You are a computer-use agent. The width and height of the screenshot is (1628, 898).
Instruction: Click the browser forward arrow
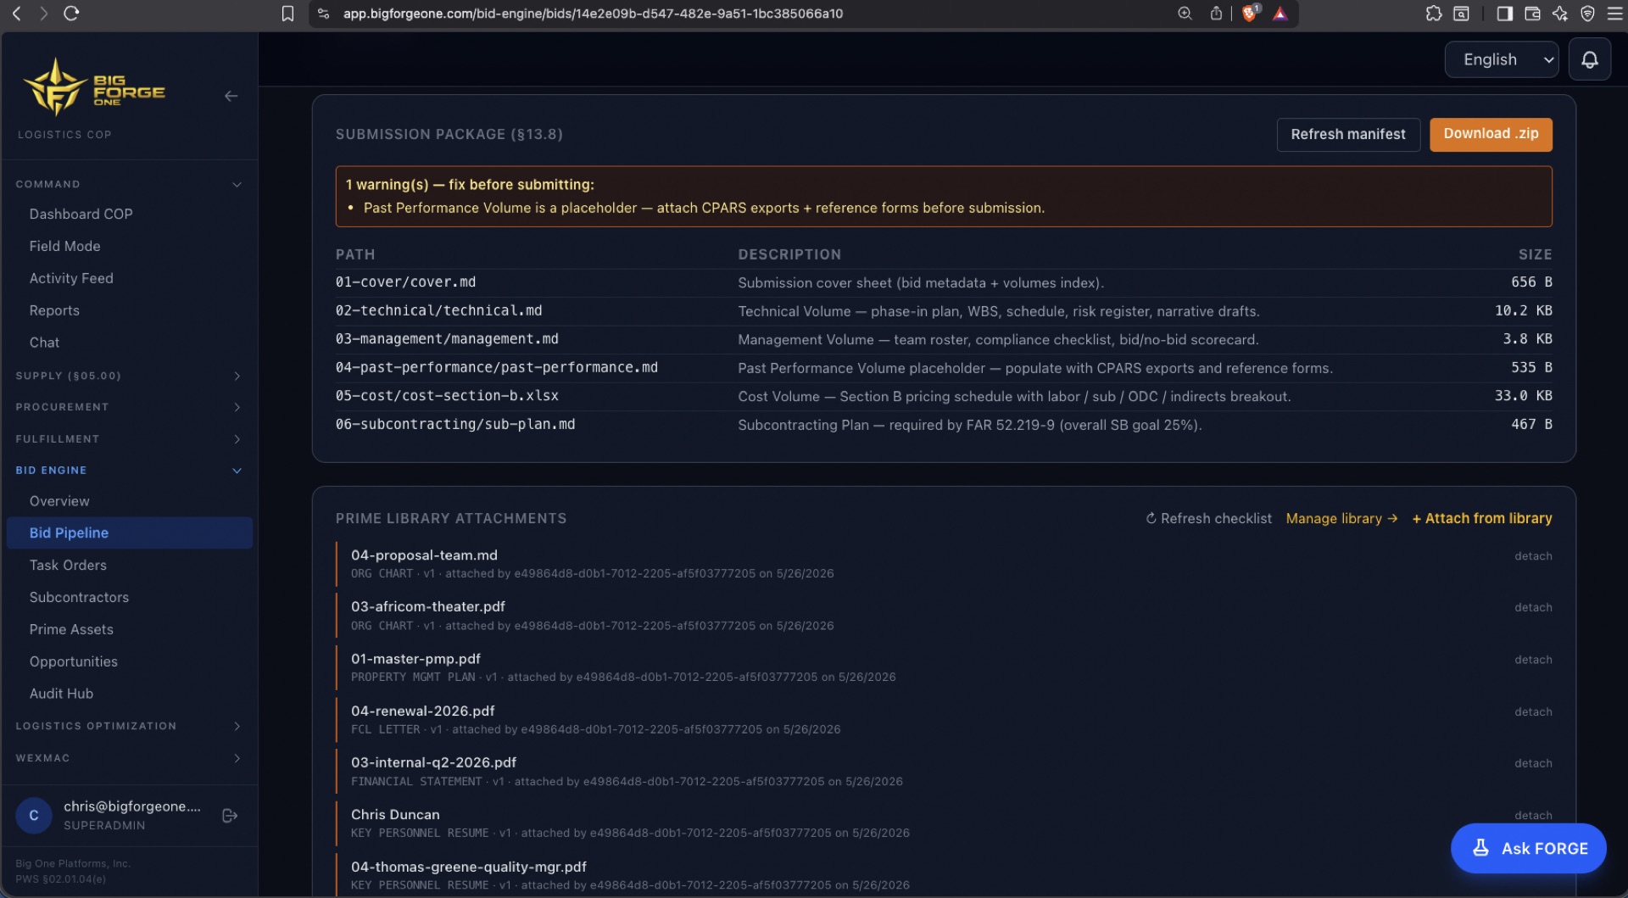[x=44, y=14]
